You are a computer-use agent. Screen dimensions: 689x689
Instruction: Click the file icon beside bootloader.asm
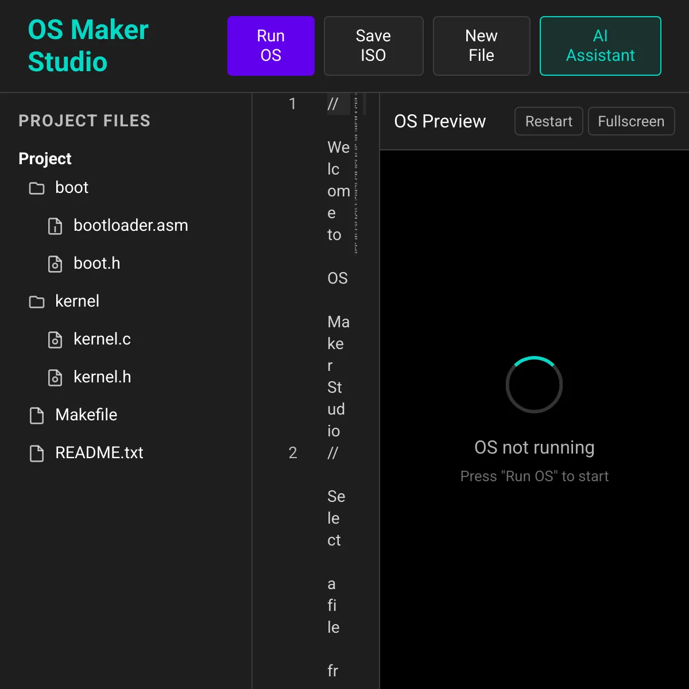point(55,226)
